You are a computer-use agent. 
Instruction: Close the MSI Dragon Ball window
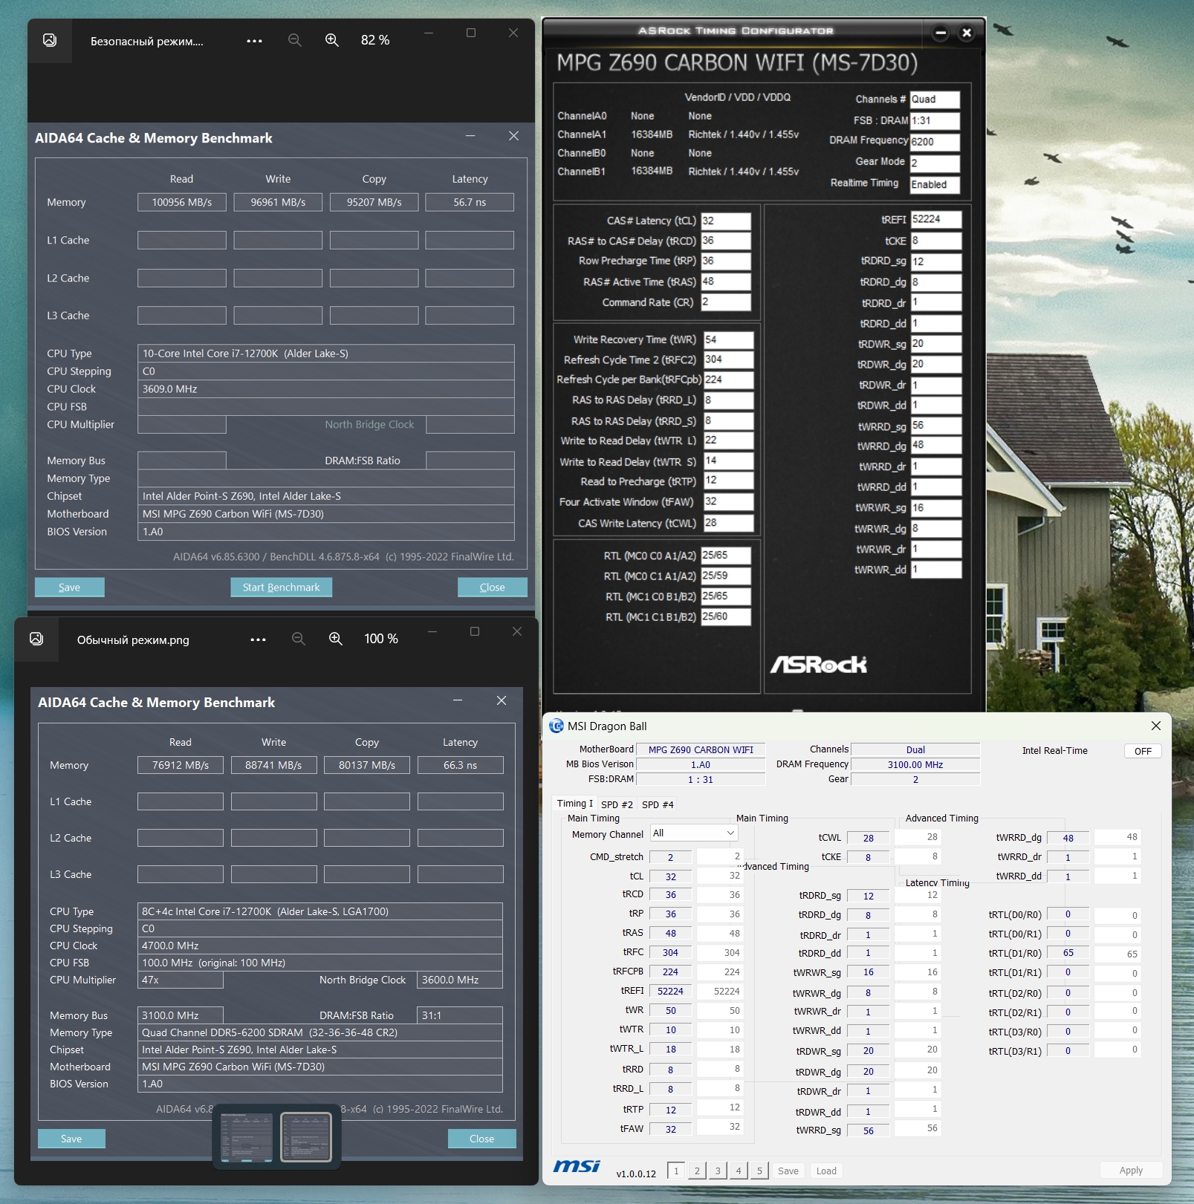pos(1155,726)
